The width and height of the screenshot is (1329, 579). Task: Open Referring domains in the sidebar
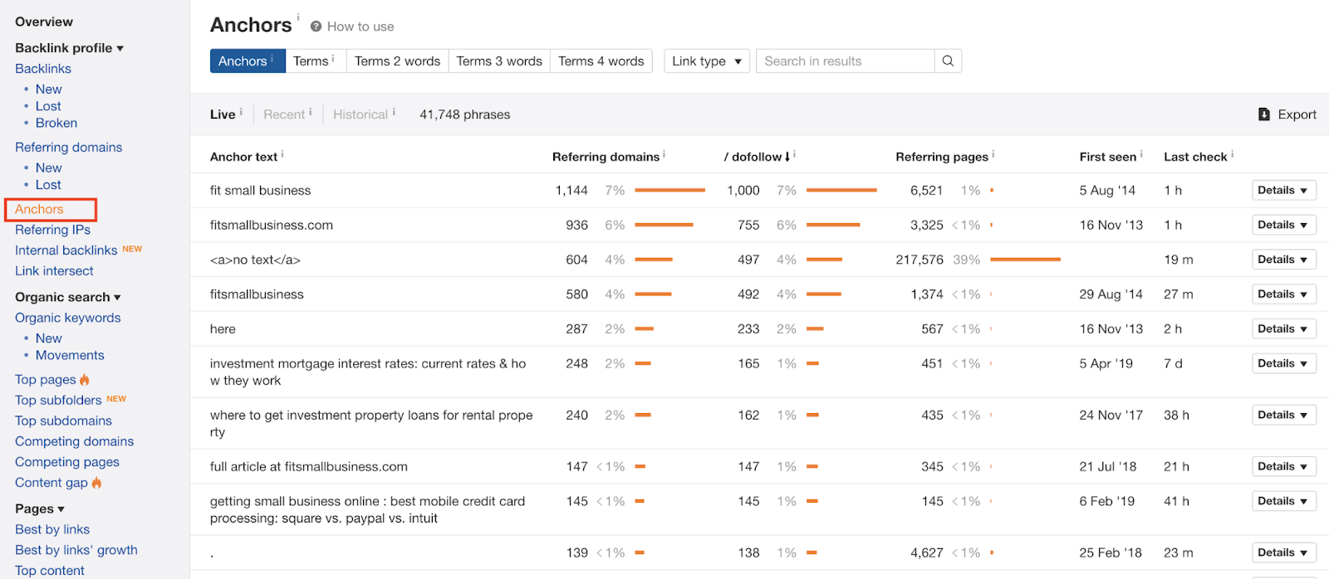click(68, 147)
